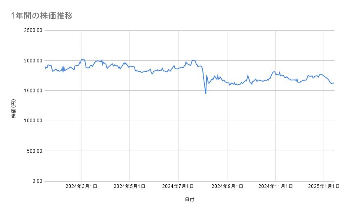Select the 2024年9月1日 date label
The height and width of the screenshot is (213, 345).
coord(227,187)
